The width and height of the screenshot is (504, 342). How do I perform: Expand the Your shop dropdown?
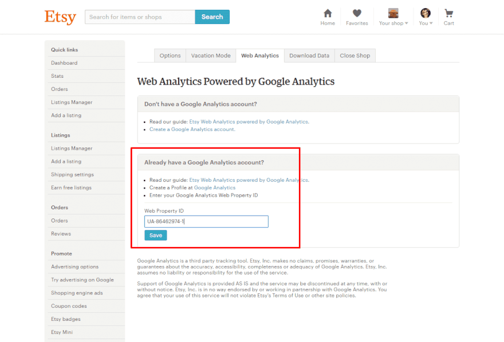point(393,23)
